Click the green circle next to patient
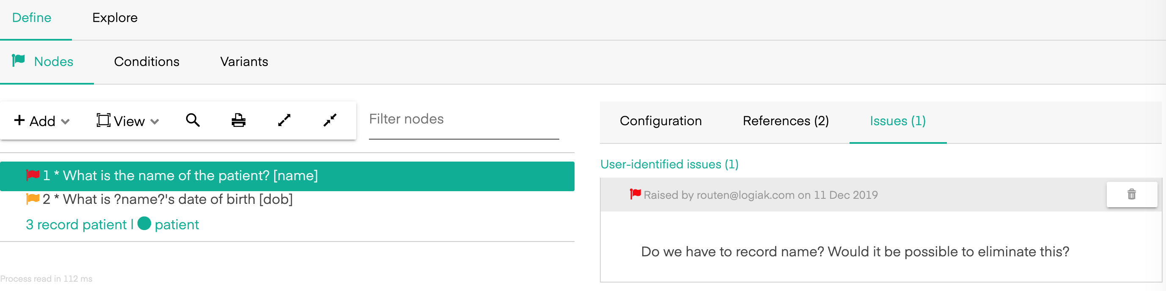This screenshot has height=291, width=1166. [x=144, y=224]
